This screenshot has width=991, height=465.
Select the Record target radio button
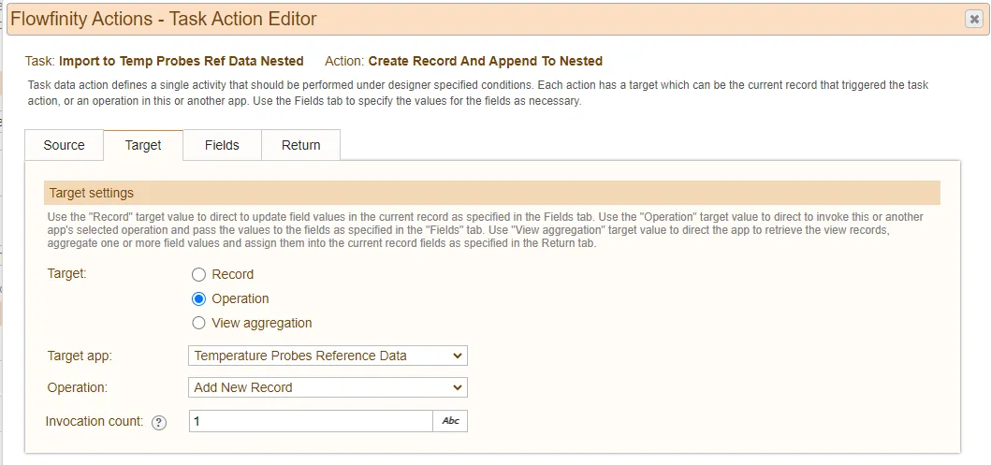(x=199, y=275)
